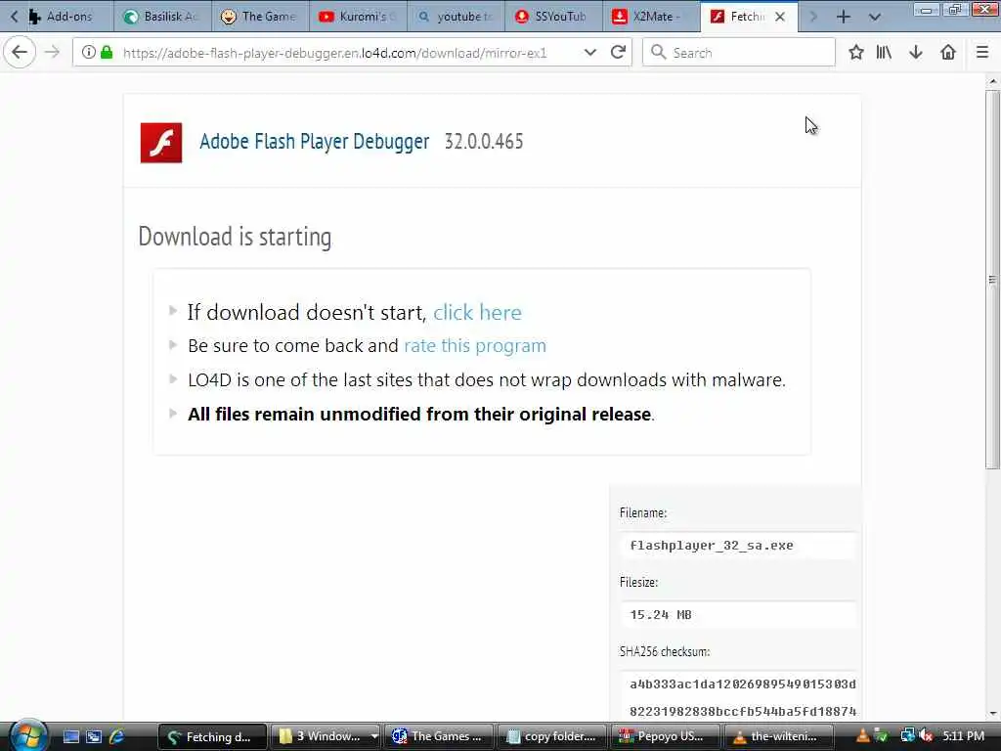Click the network tray icon

coord(907,736)
